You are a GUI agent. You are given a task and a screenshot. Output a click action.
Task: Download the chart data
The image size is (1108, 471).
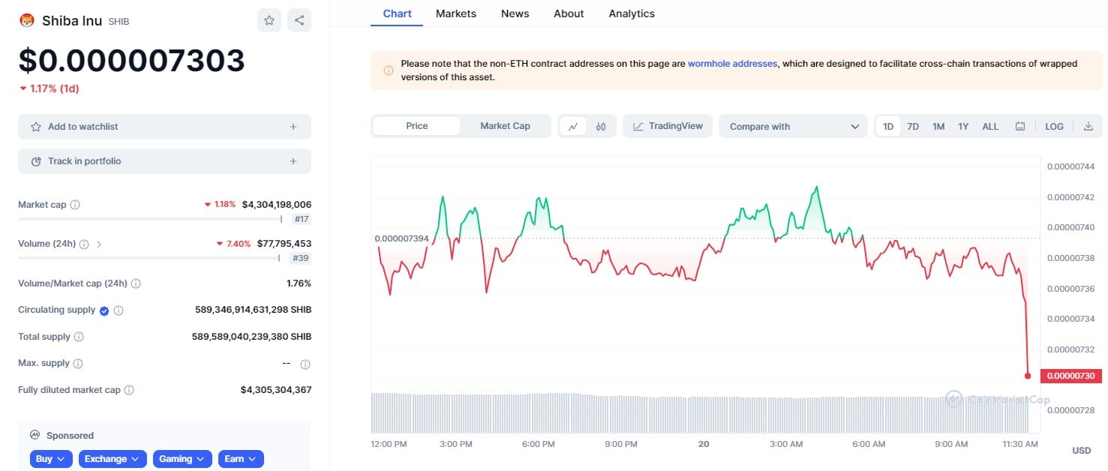coord(1088,126)
